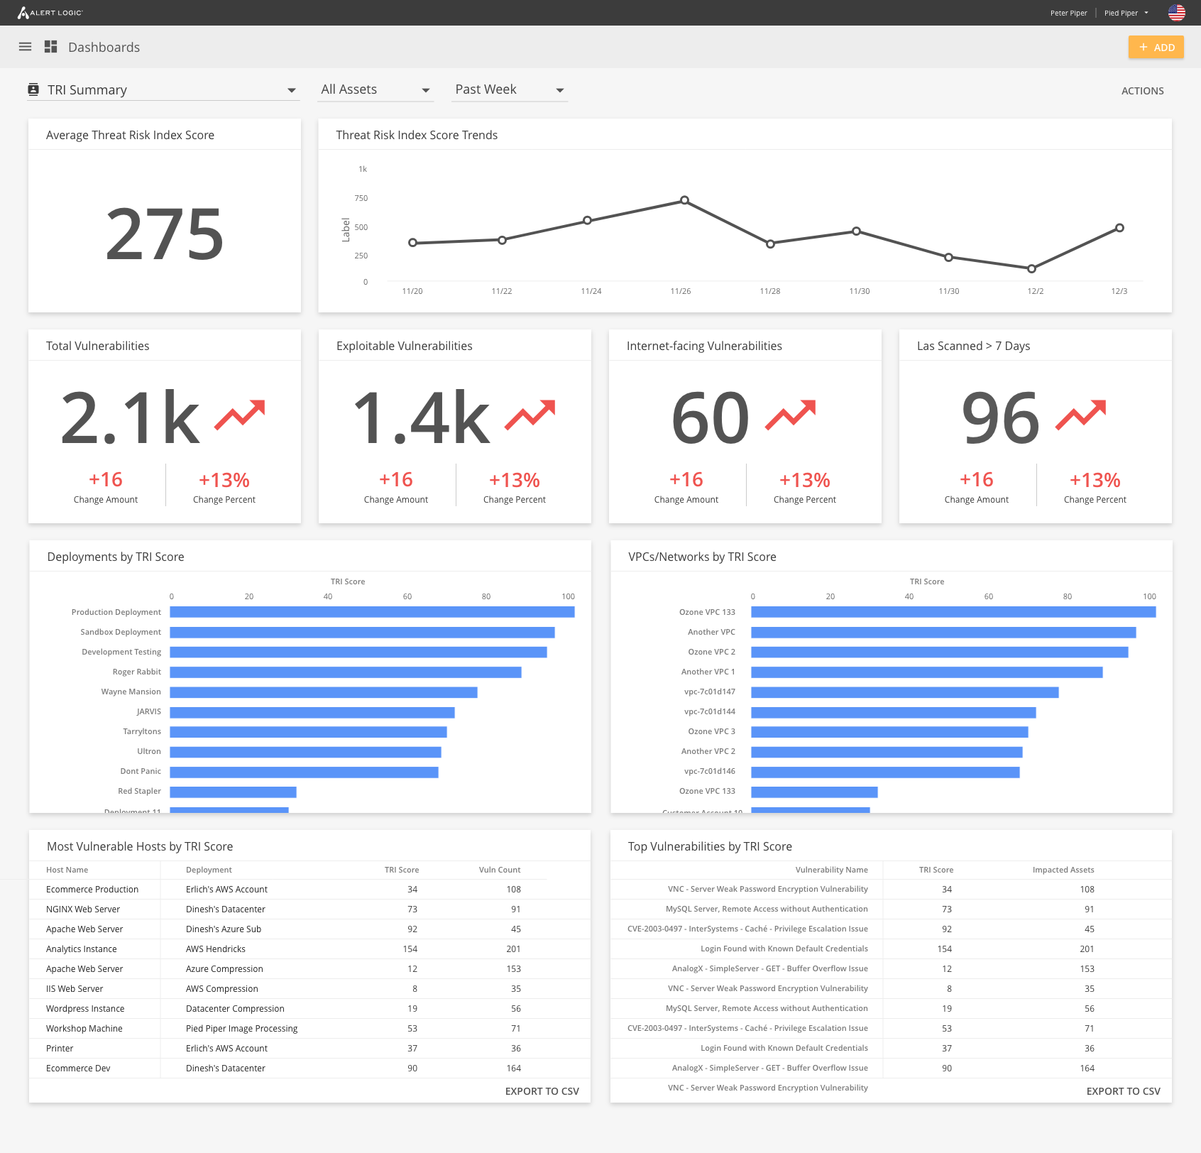Click Total Vulnerabilities upward trend arrow

pos(239,415)
